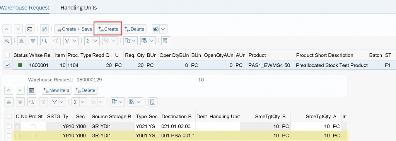396x141 pixels.
Task: Click the details magnifier icon in upper toolbar
Action: (x=7, y=41)
